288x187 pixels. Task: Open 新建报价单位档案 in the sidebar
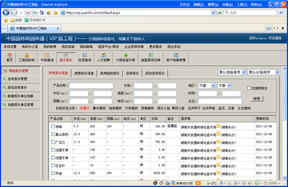click(x=21, y=96)
